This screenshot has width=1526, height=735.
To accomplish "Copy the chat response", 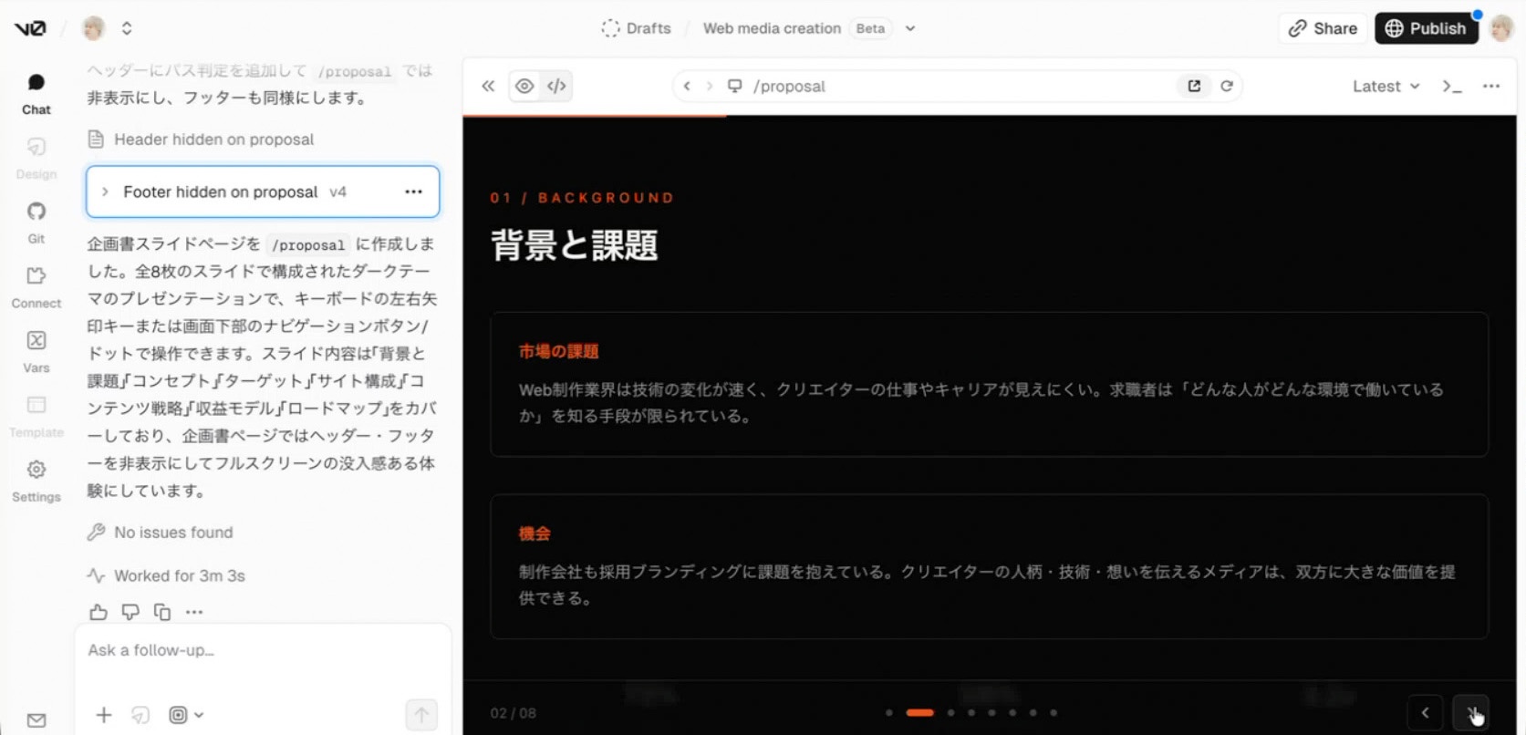I will click(162, 612).
